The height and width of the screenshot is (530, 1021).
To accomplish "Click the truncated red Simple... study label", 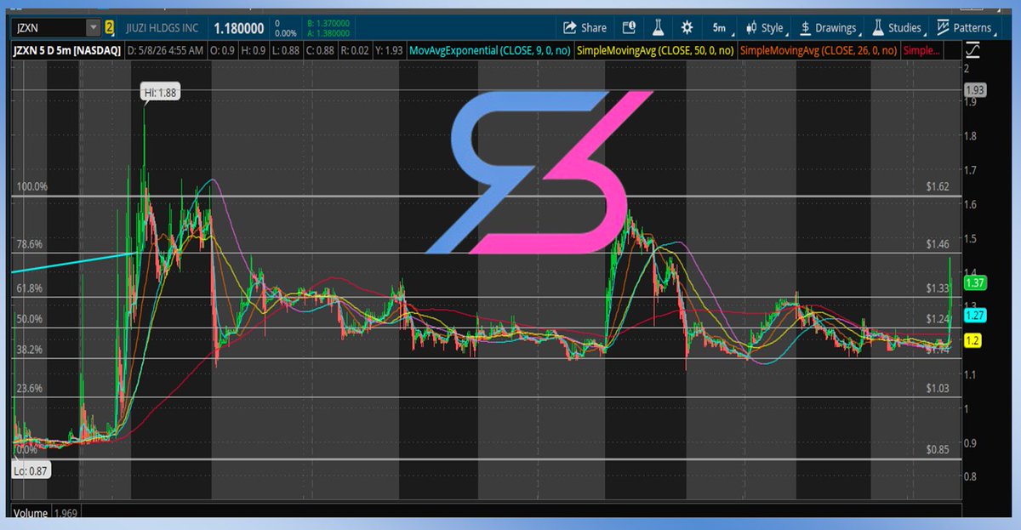I will point(922,51).
